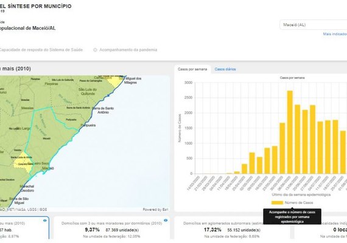Click the Último dia da semana epidemiológica axis title
The height and width of the screenshot is (243, 347).
point(301,194)
